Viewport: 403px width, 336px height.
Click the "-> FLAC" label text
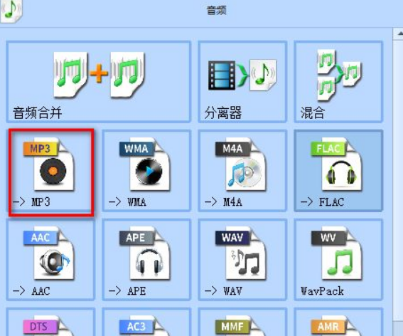[x=322, y=202]
